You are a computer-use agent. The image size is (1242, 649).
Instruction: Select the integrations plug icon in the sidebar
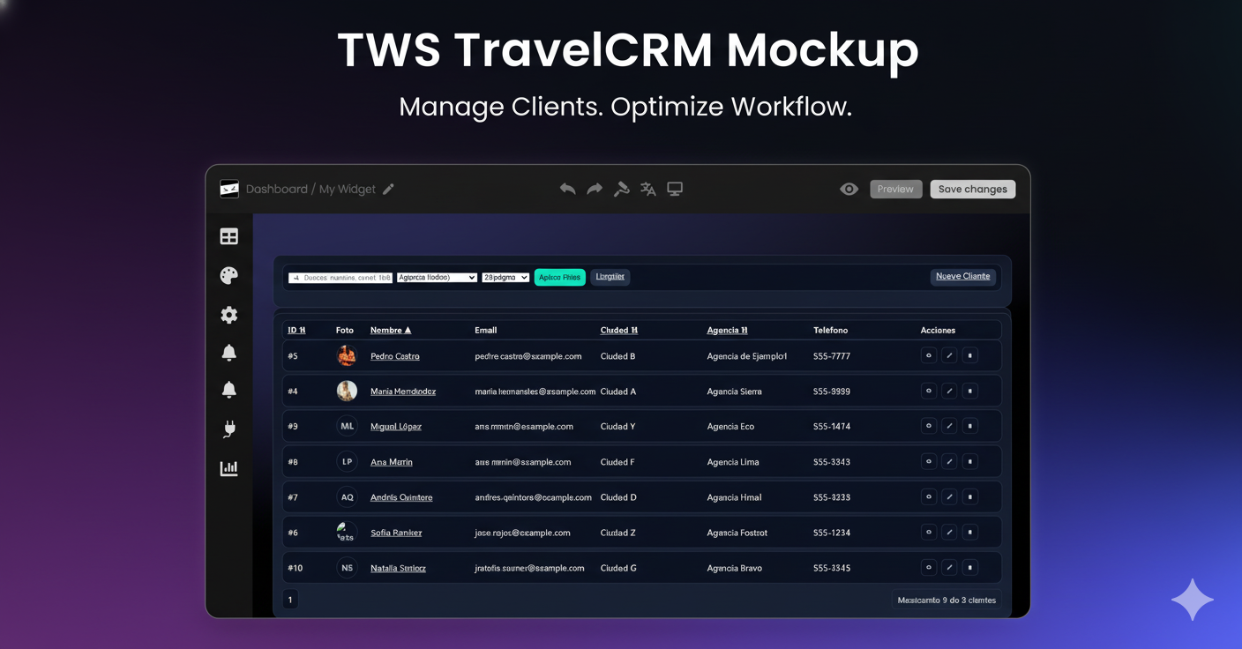click(228, 429)
